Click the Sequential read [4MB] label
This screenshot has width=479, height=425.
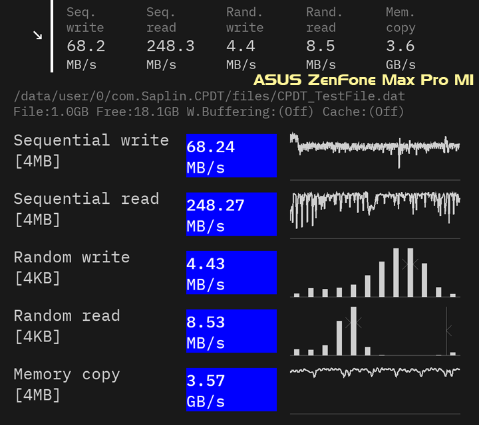(x=86, y=209)
